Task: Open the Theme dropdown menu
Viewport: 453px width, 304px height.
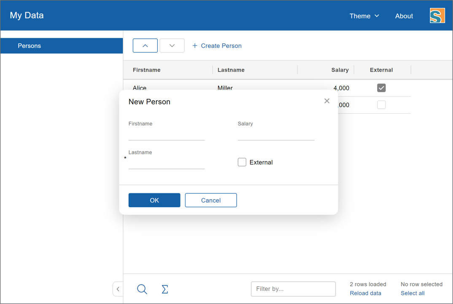Action: pos(364,16)
